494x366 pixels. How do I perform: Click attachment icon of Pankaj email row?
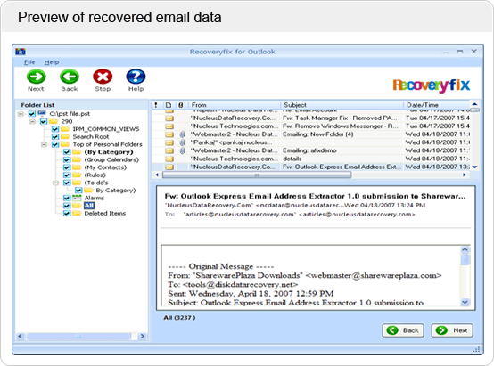click(182, 142)
